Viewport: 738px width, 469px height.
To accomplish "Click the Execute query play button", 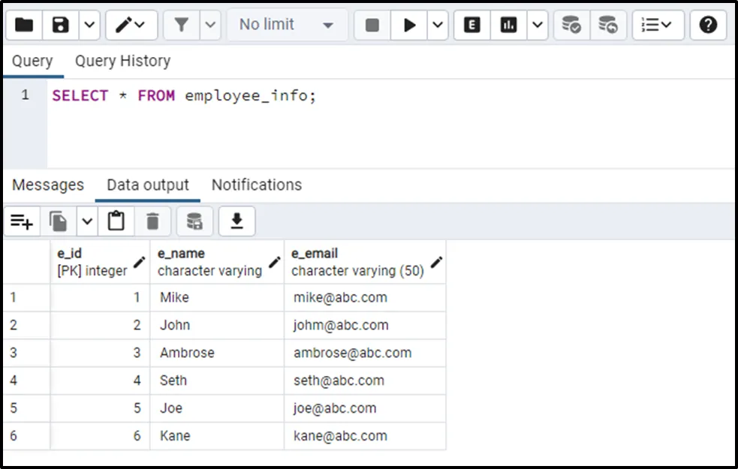I will click(410, 25).
